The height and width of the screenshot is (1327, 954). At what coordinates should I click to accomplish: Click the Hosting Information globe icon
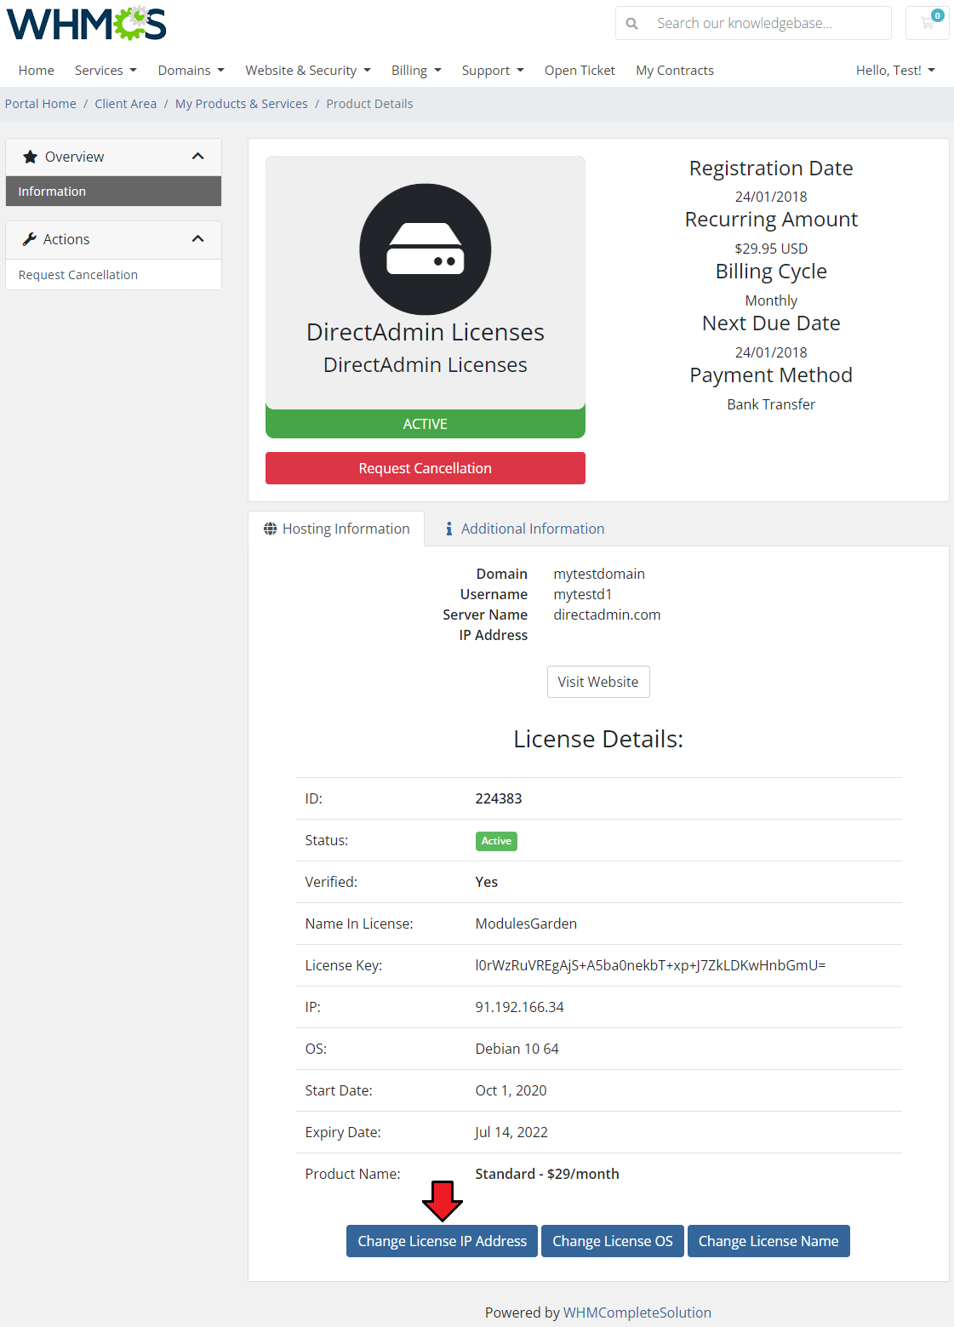pyautogui.click(x=270, y=529)
